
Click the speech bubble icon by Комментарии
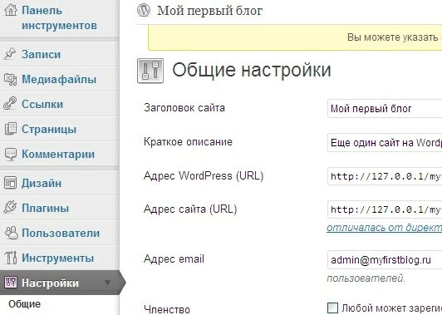tap(11, 154)
